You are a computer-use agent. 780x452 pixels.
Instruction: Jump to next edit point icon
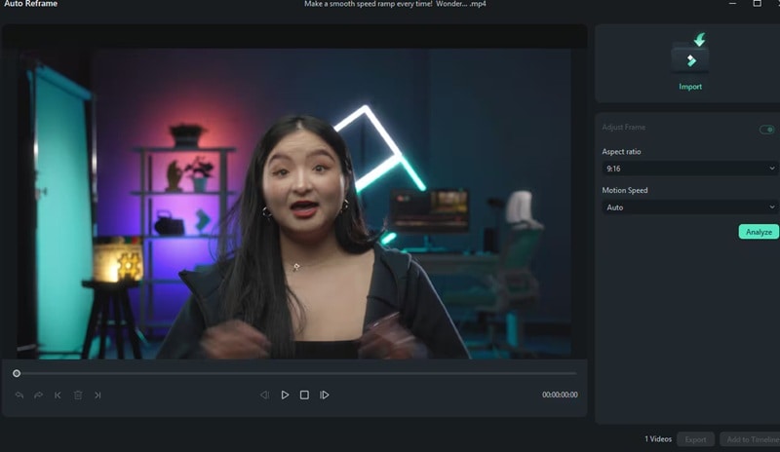(x=97, y=395)
